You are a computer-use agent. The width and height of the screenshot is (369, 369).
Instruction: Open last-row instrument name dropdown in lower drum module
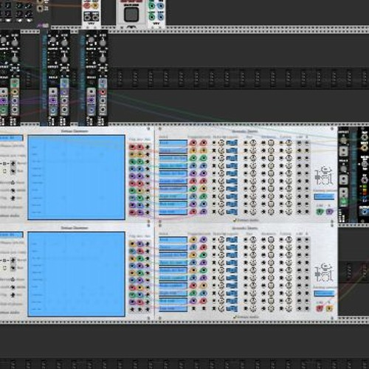coord(173,308)
